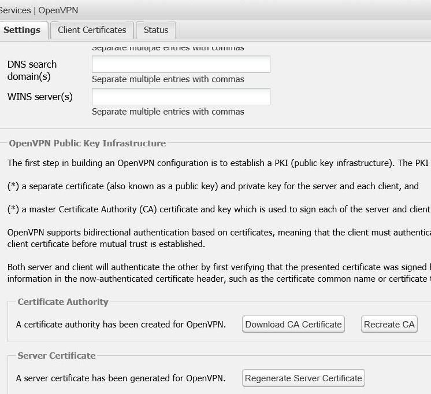431x394 pixels.
Task: Click the 'Certificate Authority' section heading
Action: [x=63, y=302]
